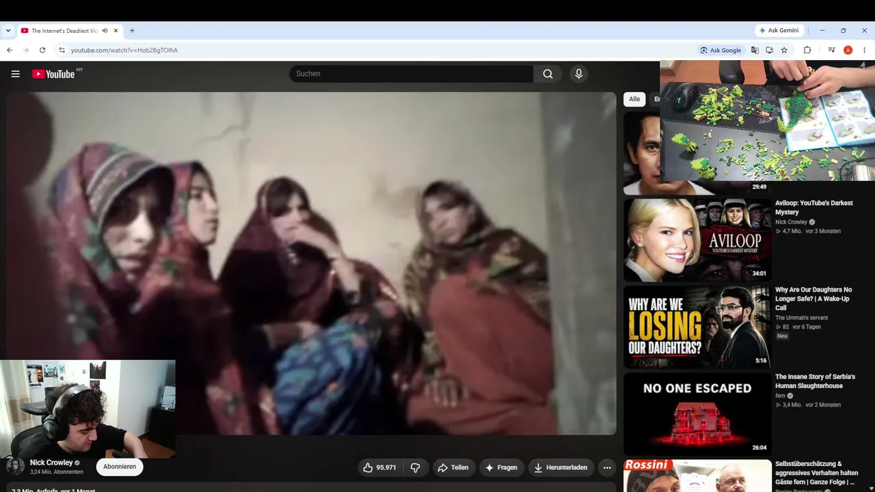
Task: Close the YouTube browser tab
Action: coord(116,31)
